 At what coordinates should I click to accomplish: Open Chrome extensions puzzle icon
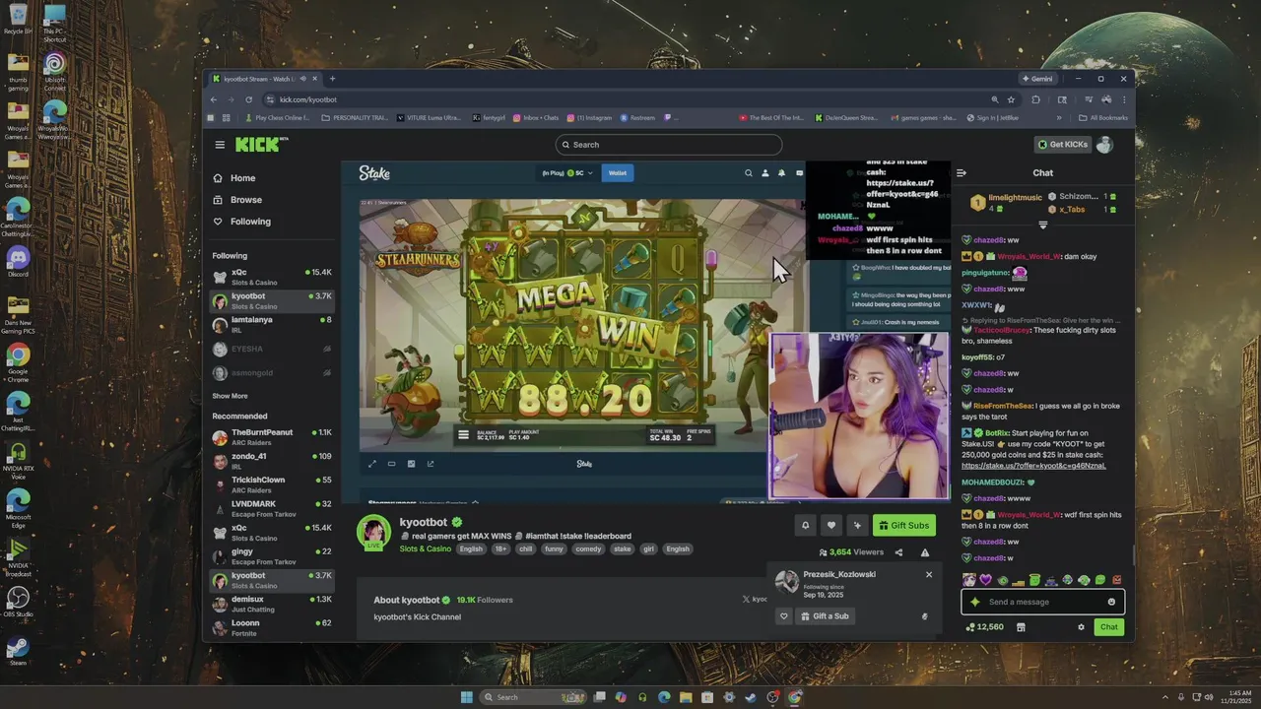(1035, 99)
